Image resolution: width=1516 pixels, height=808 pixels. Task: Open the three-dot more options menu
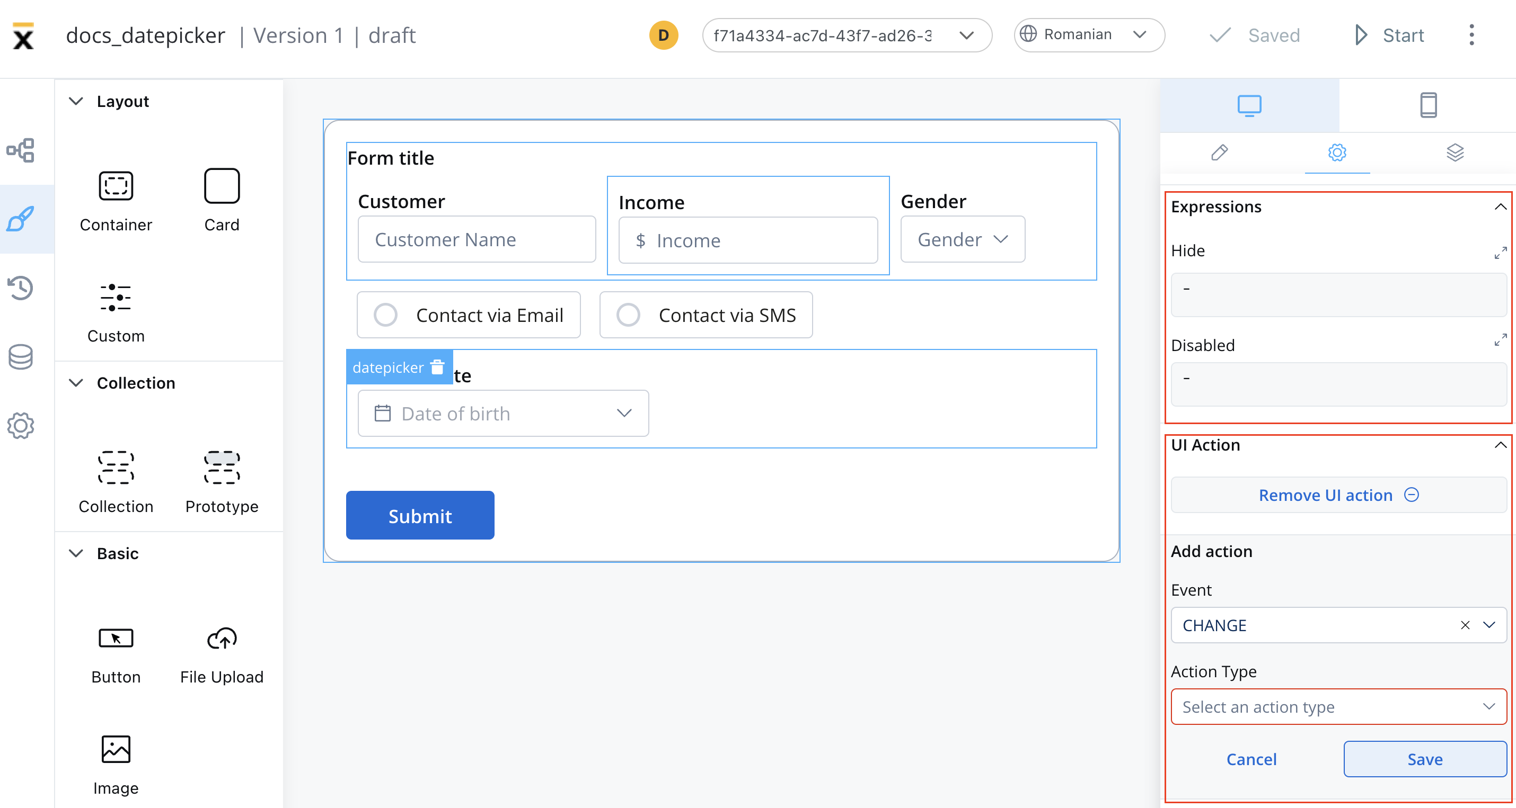pos(1471,35)
